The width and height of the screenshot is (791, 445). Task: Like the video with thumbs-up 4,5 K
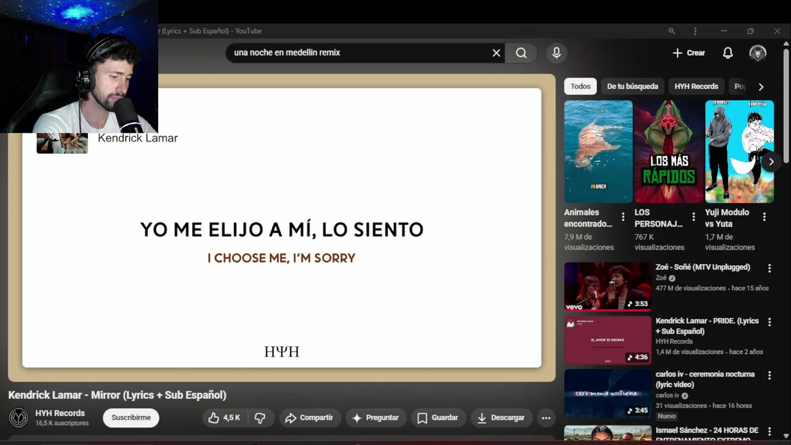224,418
